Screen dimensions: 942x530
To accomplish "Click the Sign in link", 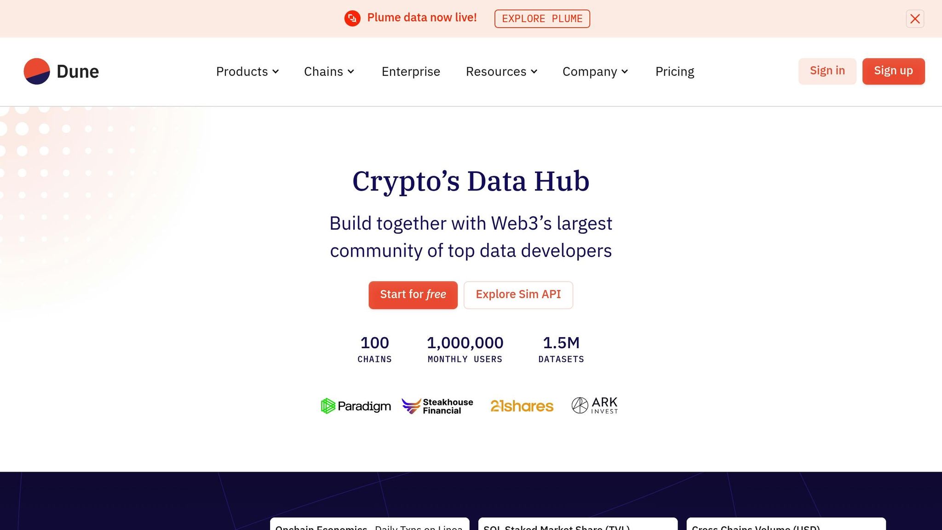I will point(827,71).
